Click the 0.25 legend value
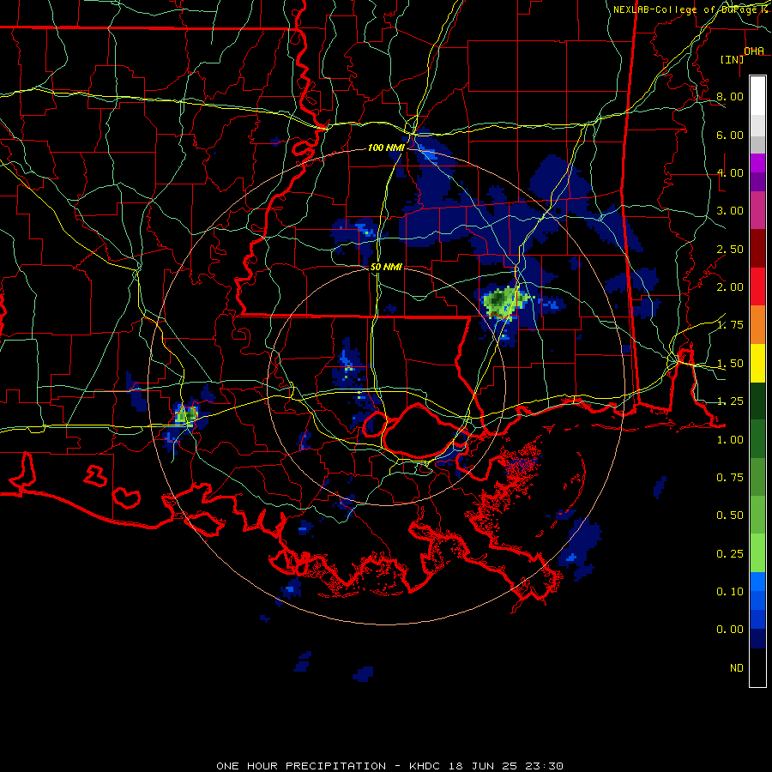 (730, 554)
